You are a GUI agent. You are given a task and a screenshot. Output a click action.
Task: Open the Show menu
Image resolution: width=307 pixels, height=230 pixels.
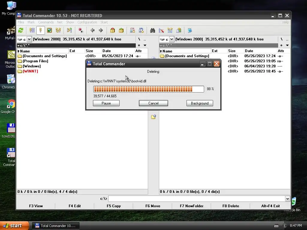70,22
